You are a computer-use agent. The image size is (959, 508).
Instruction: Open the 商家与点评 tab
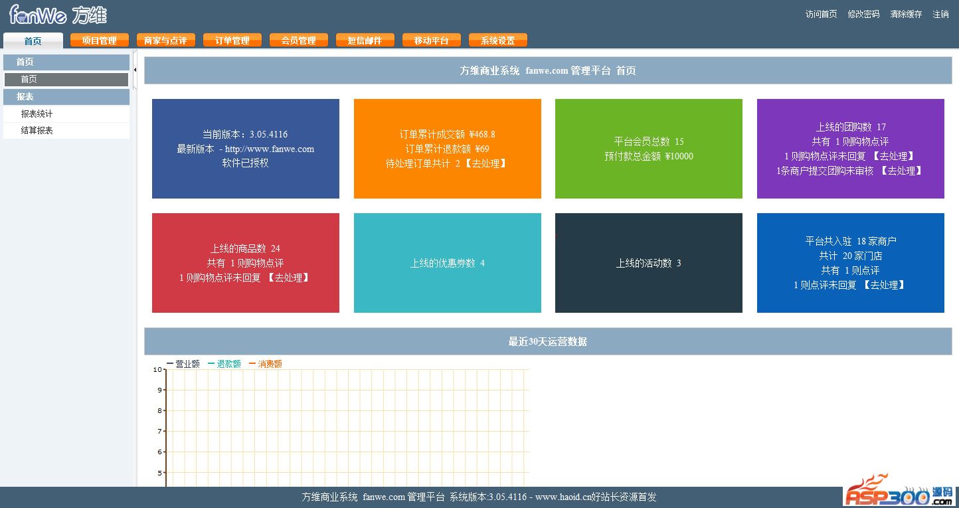(x=166, y=41)
